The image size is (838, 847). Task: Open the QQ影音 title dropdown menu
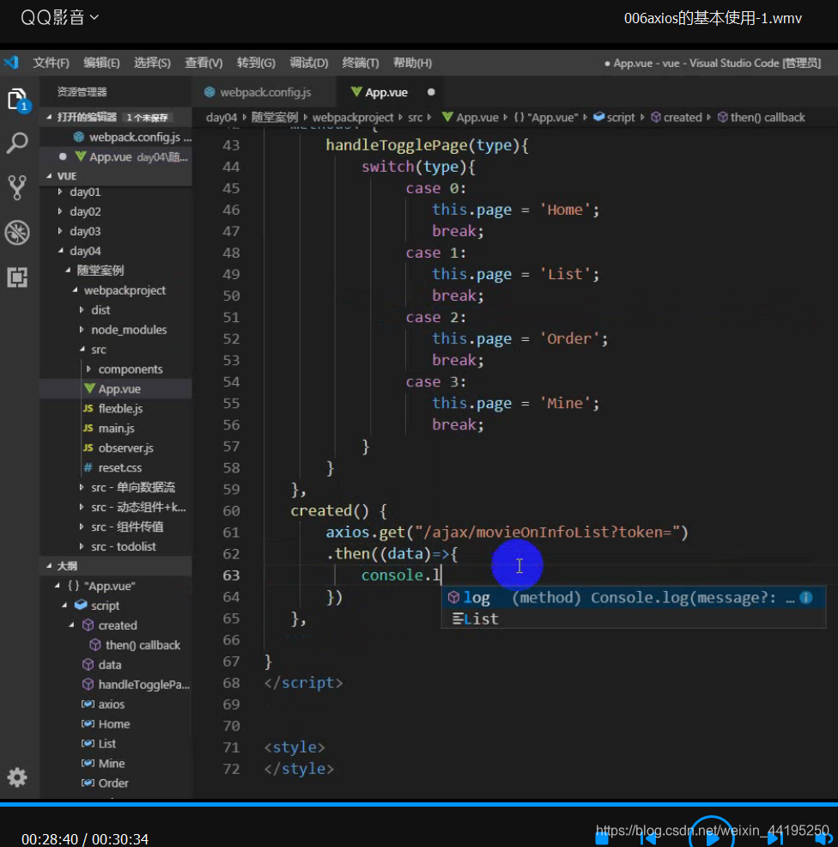pos(60,17)
